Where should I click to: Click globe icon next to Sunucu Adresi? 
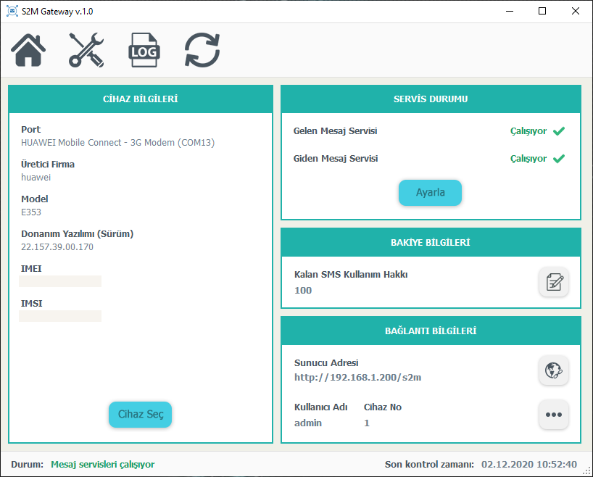554,370
